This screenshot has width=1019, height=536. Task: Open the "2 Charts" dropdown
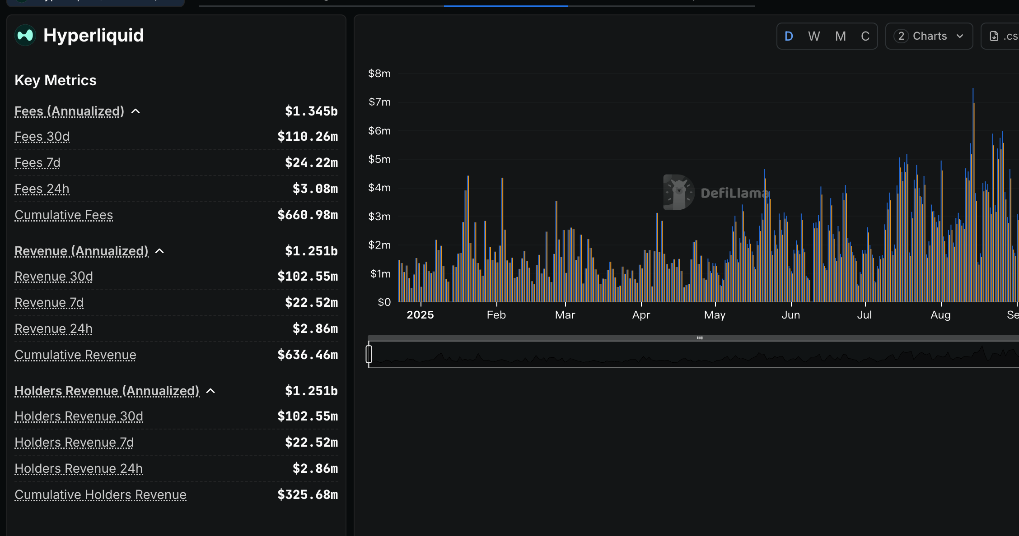tap(929, 36)
